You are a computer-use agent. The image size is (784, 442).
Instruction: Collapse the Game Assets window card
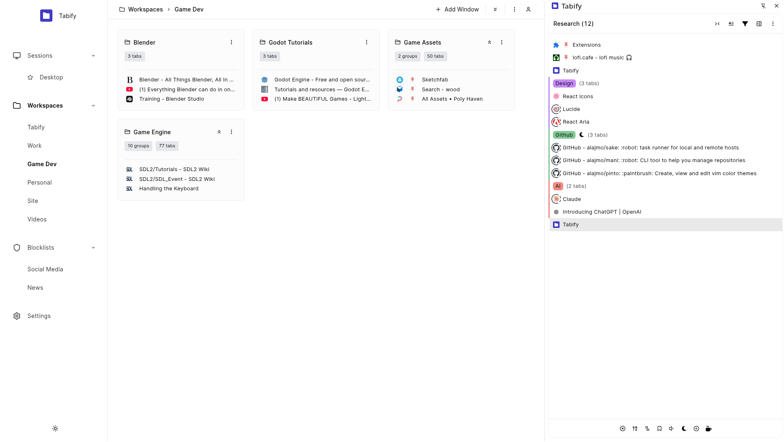point(489,42)
